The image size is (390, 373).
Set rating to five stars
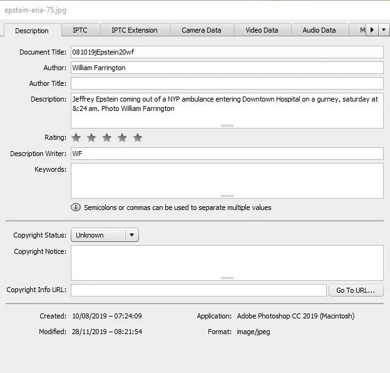click(x=138, y=137)
